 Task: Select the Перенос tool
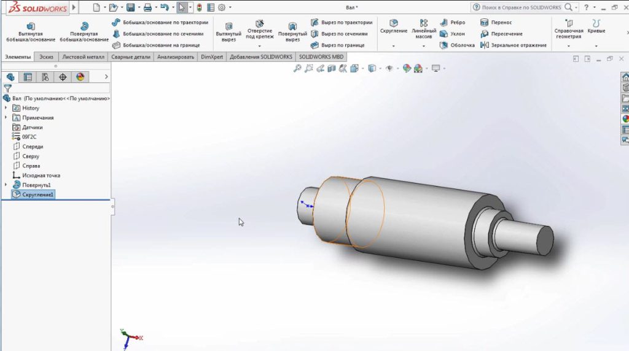[x=496, y=23]
